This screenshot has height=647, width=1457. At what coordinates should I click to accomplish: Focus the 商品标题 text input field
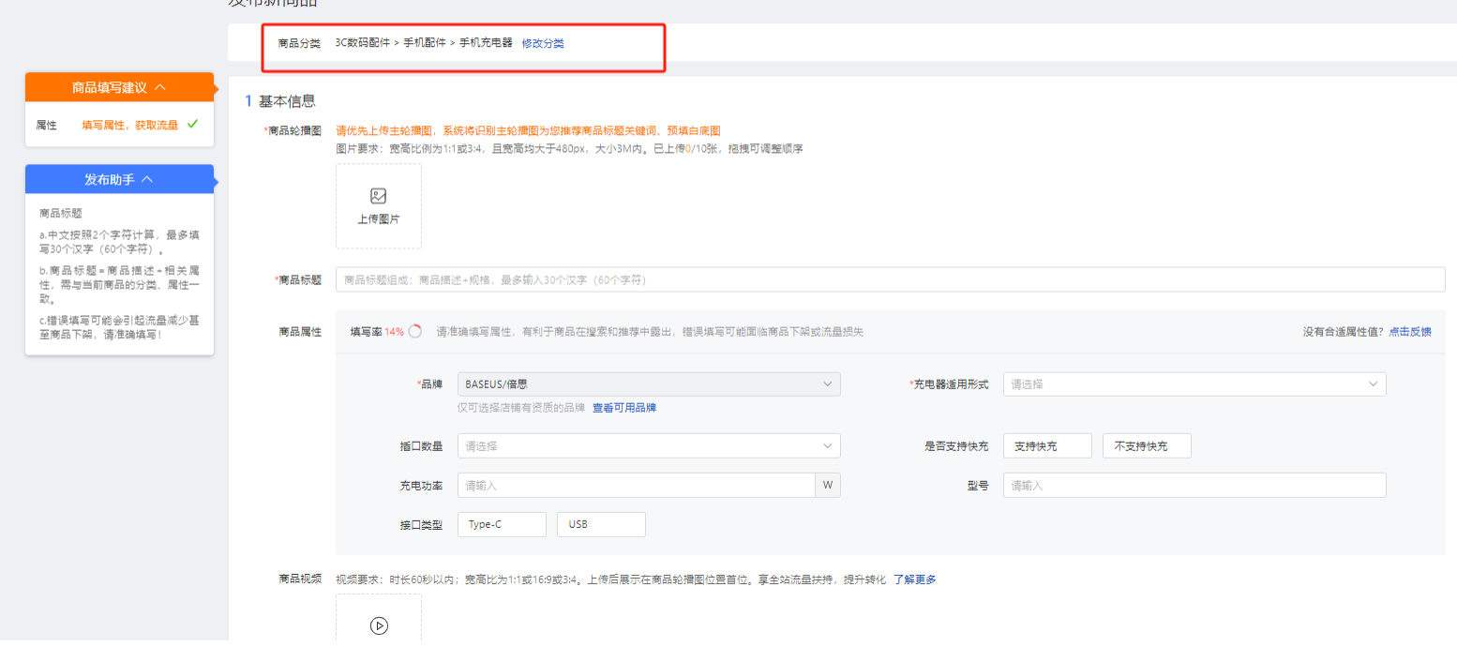(889, 279)
